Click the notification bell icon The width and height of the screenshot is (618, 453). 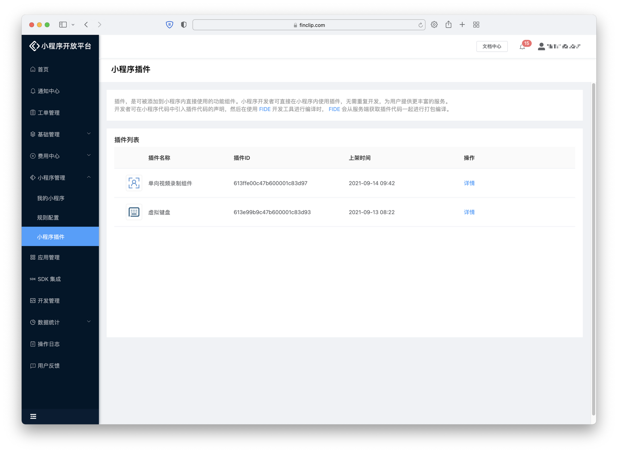point(522,47)
